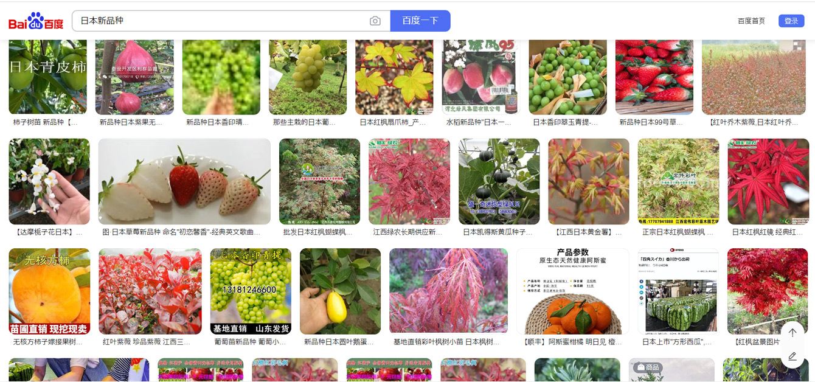The image size is (815, 382).
Task: Click the Baidu logo
Action: (36, 21)
